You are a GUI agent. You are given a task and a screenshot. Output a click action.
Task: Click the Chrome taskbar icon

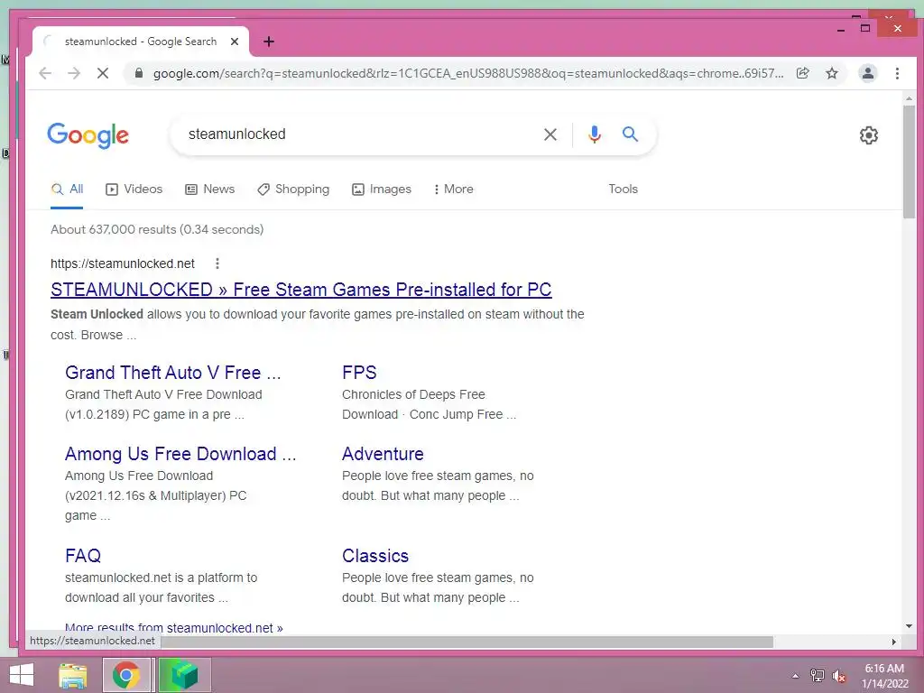tap(126, 675)
